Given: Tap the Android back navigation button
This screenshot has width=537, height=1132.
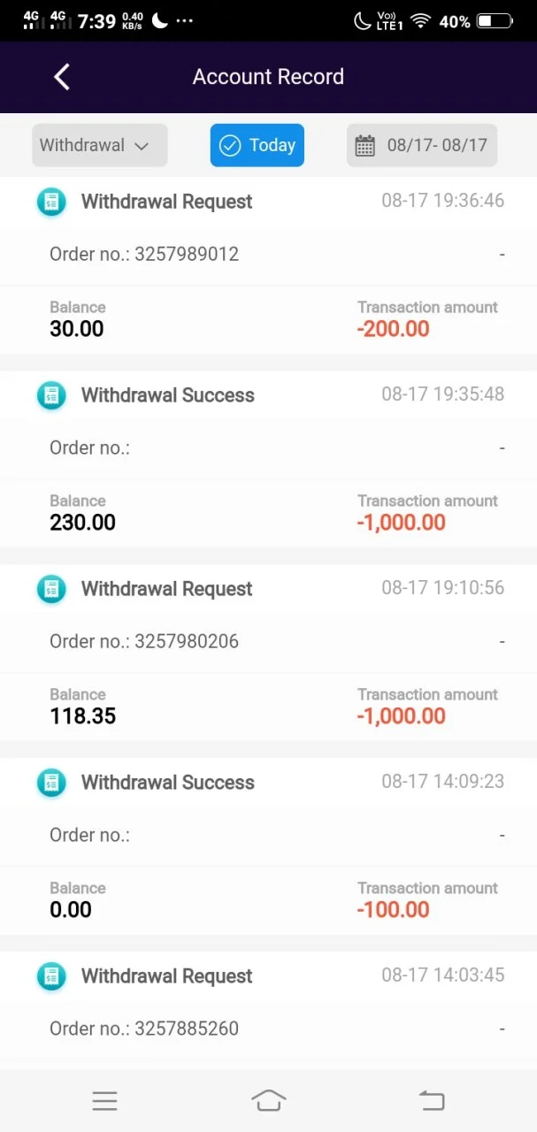Looking at the screenshot, I should point(432,1100).
